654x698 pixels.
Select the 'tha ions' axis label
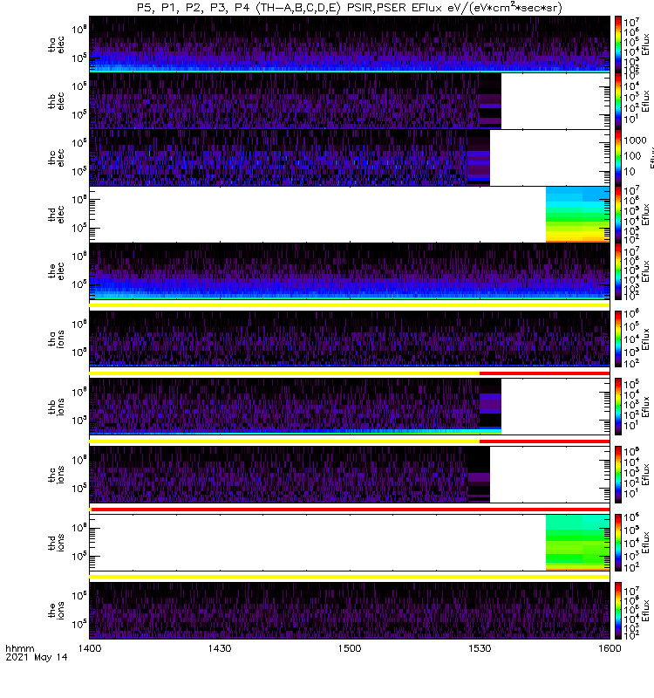pyautogui.click(x=56, y=339)
